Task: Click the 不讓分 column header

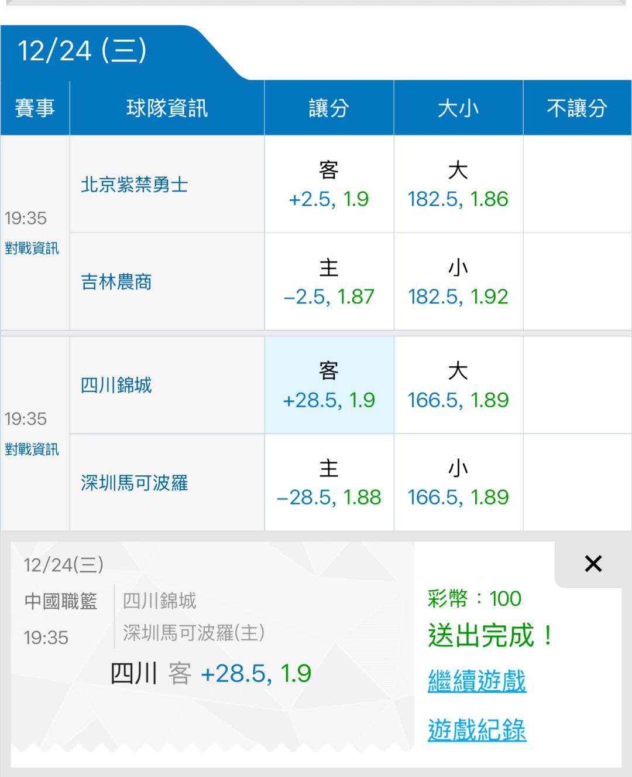Action: 577,108
